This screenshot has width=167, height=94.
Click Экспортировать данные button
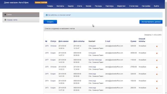tap(151, 22)
